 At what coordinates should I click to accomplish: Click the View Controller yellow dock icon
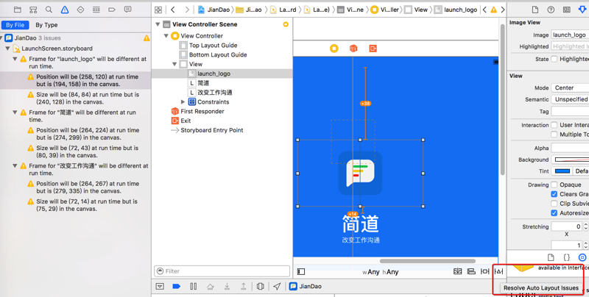pyautogui.click(x=334, y=49)
